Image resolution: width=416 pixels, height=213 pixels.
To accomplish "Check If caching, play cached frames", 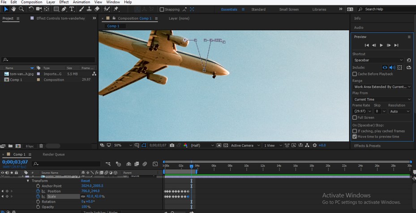I will coord(355,131).
